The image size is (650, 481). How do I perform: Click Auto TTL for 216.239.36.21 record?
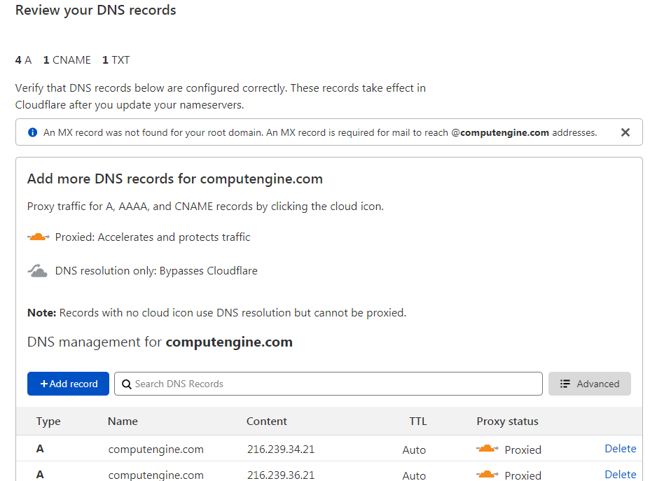point(414,475)
